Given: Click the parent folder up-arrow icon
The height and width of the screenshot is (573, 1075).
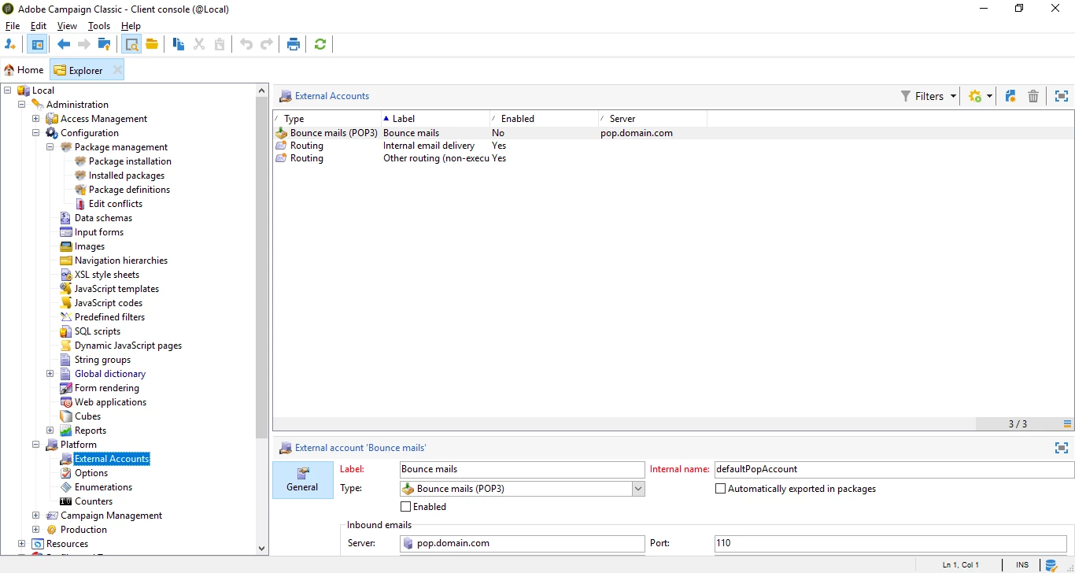Looking at the screenshot, I should point(105,44).
